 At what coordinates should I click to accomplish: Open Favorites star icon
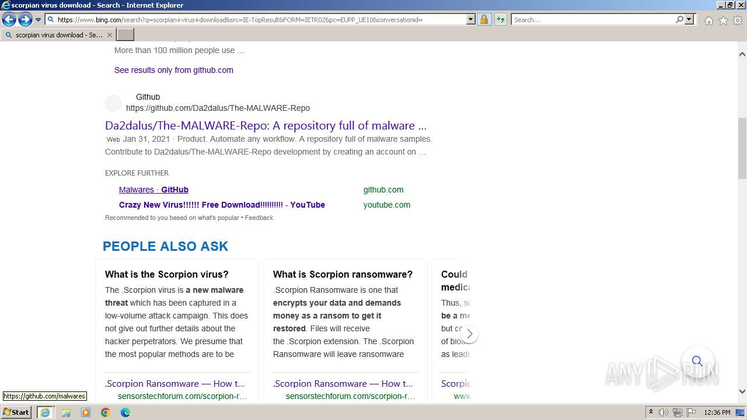(723, 20)
